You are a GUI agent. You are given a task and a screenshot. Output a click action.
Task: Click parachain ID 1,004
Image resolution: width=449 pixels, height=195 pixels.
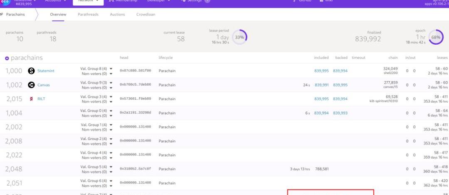(14, 113)
